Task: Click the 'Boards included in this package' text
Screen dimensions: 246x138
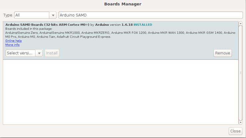Action: [x=29, y=29]
